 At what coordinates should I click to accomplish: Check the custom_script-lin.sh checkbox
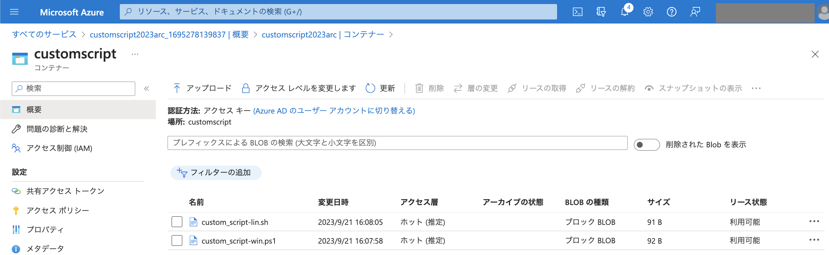coord(177,222)
